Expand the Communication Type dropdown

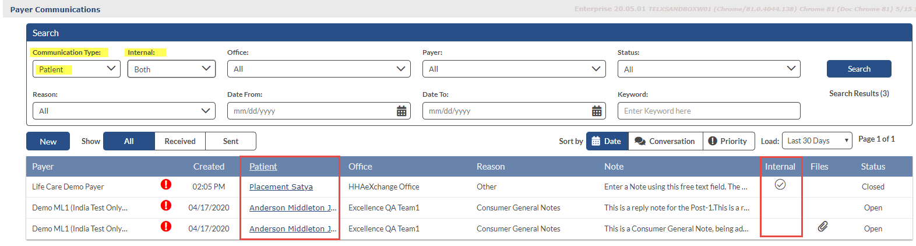(x=76, y=69)
